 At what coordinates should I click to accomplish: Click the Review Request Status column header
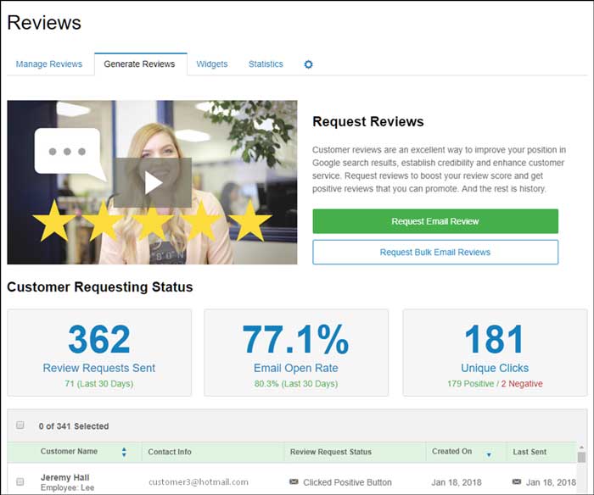[330, 452]
